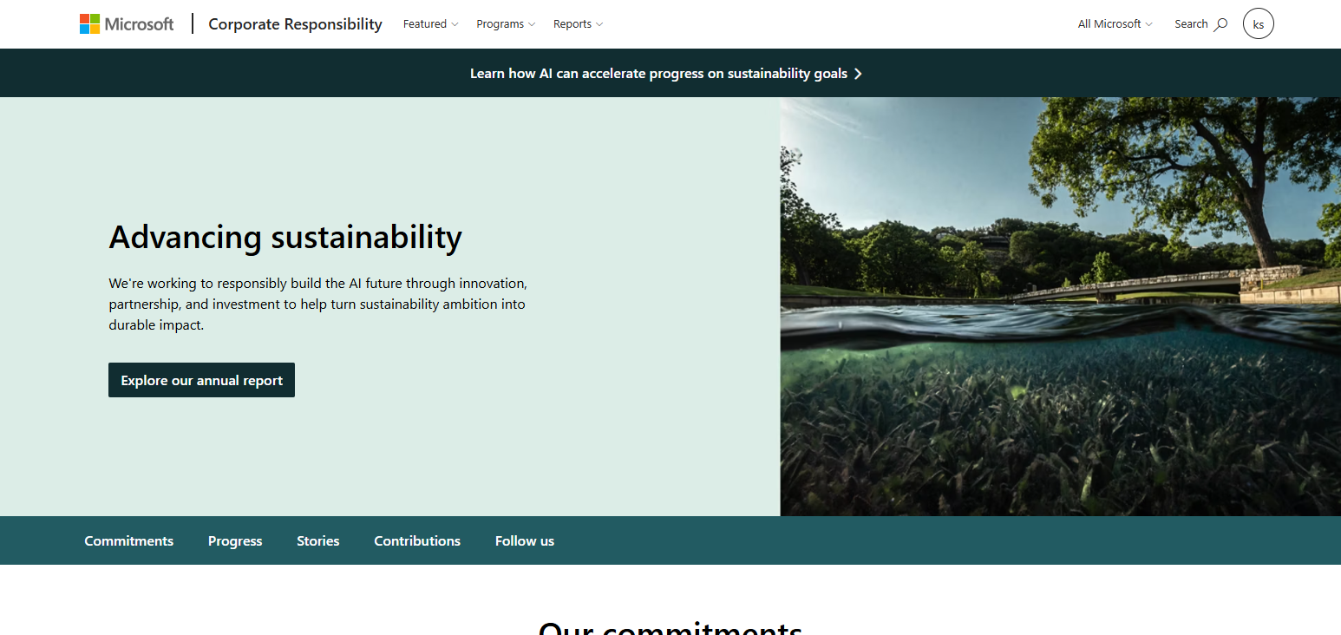Expand the Programs menu
Screen dimensions: 1341x635
click(x=506, y=24)
